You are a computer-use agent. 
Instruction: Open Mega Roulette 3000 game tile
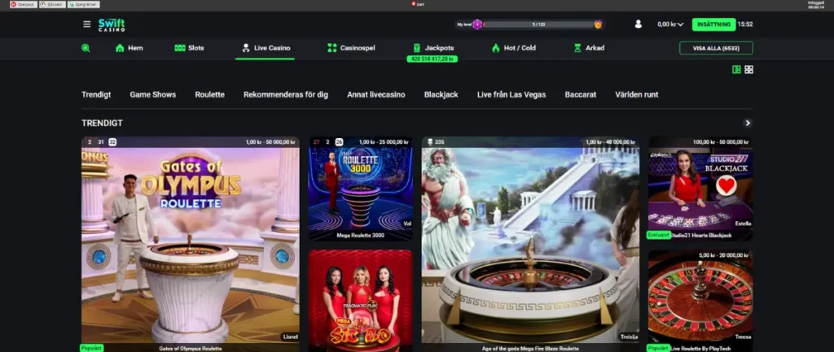tap(361, 189)
